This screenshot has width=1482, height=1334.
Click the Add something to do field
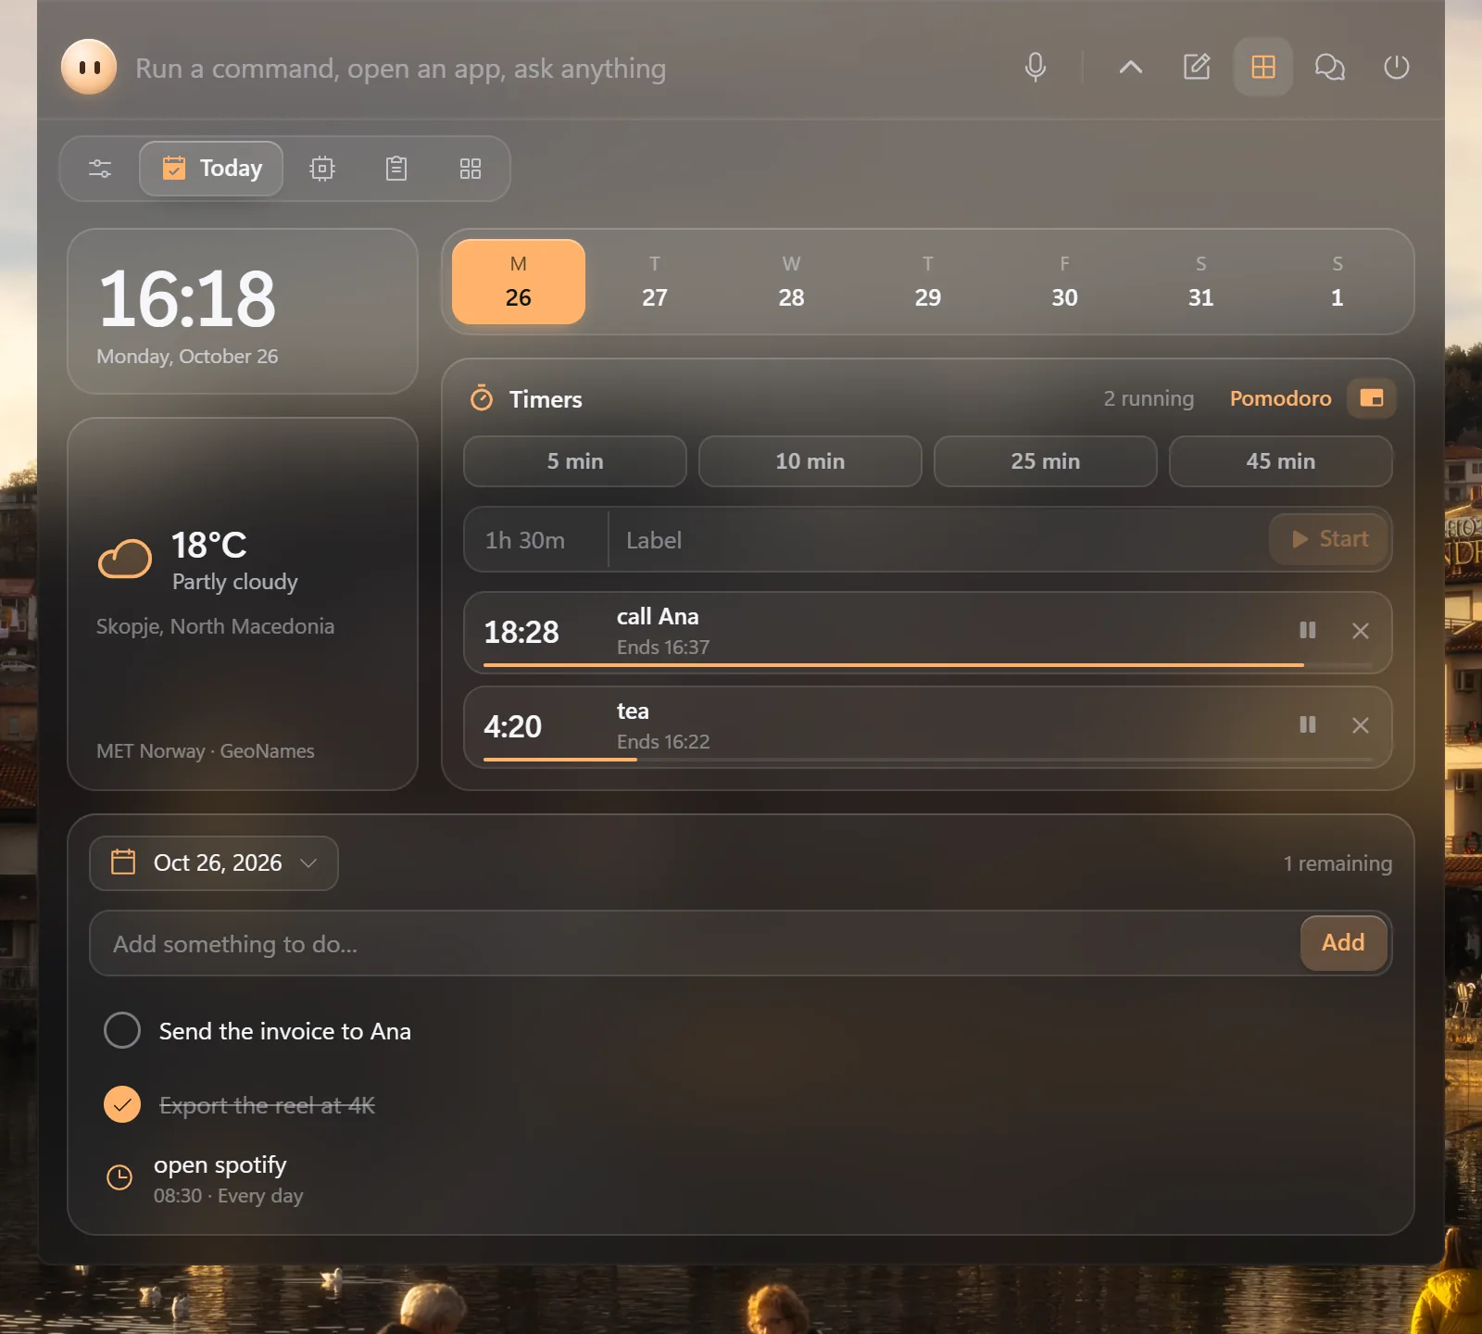(695, 943)
